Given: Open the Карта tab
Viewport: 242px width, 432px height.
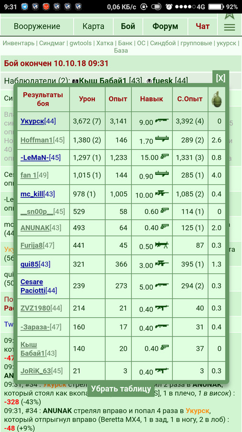Looking at the screenshot, I should (93, 26).
